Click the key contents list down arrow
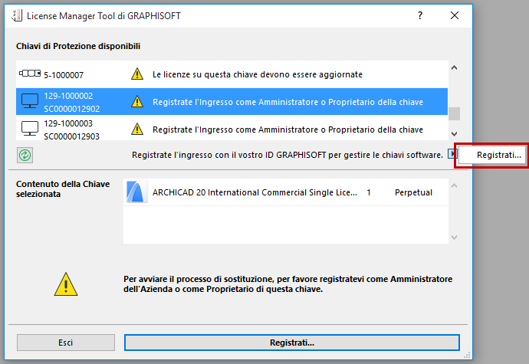 tap(454, 237)
